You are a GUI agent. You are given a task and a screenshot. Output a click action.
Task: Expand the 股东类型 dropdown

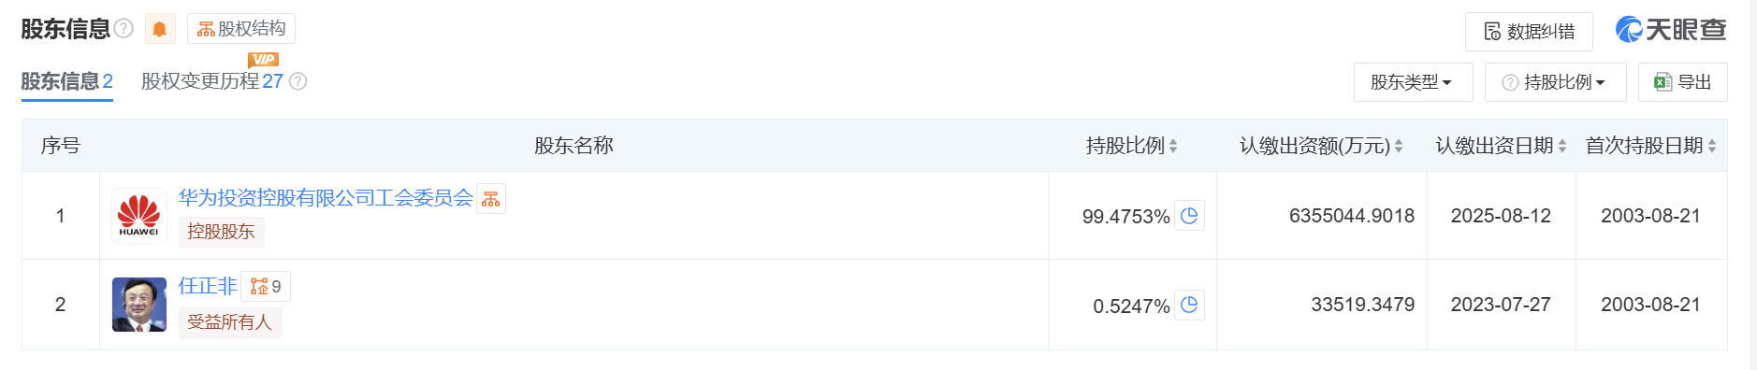click(x=1413, y=82)
